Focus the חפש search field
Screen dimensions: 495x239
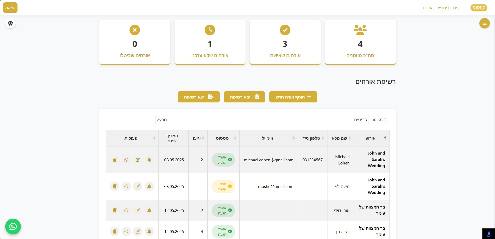pos(133,120)
